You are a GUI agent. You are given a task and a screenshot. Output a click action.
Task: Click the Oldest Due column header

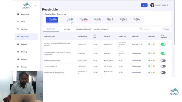click(x=122, y=36)
